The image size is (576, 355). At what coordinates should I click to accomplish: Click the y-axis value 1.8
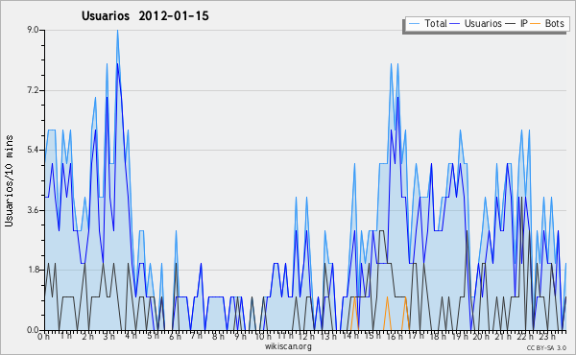[33, 270]
